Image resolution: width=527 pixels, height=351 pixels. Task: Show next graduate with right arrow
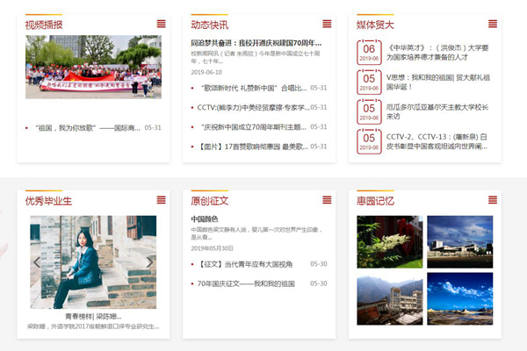pos(149,261)
